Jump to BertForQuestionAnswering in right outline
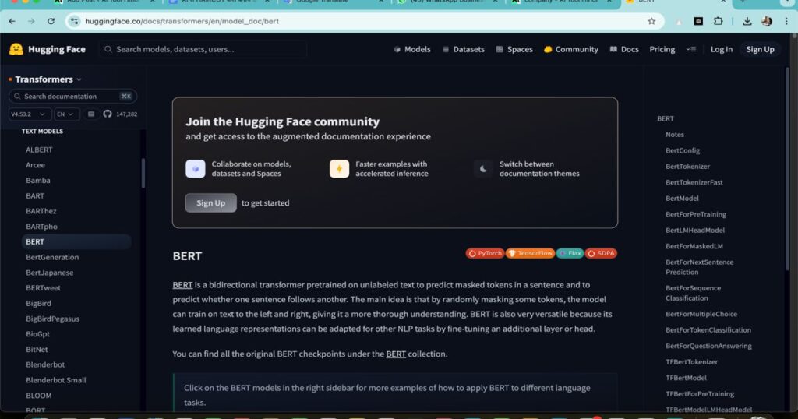Image resolution: width=798 pixels, height=419 pixels. pyautogui.click(x=708, y=347)
